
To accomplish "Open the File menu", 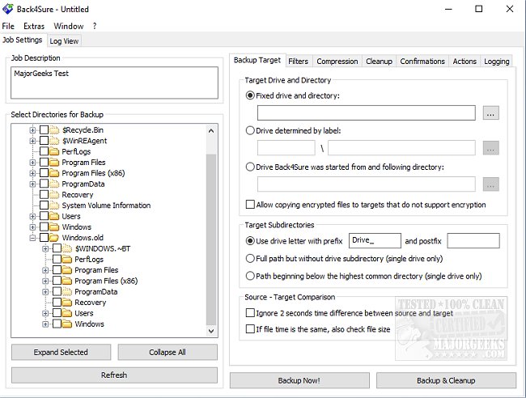I will click(x=8, y=26).
